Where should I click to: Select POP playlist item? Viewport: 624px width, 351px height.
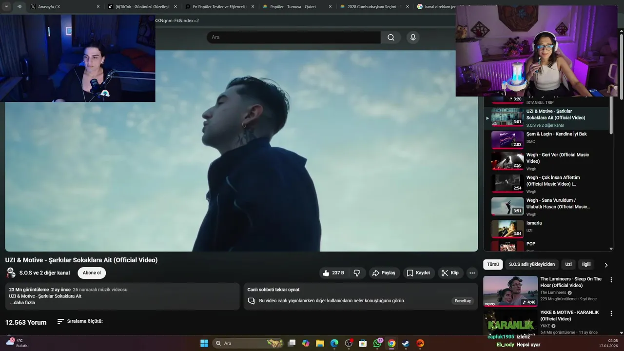(546, 245)
